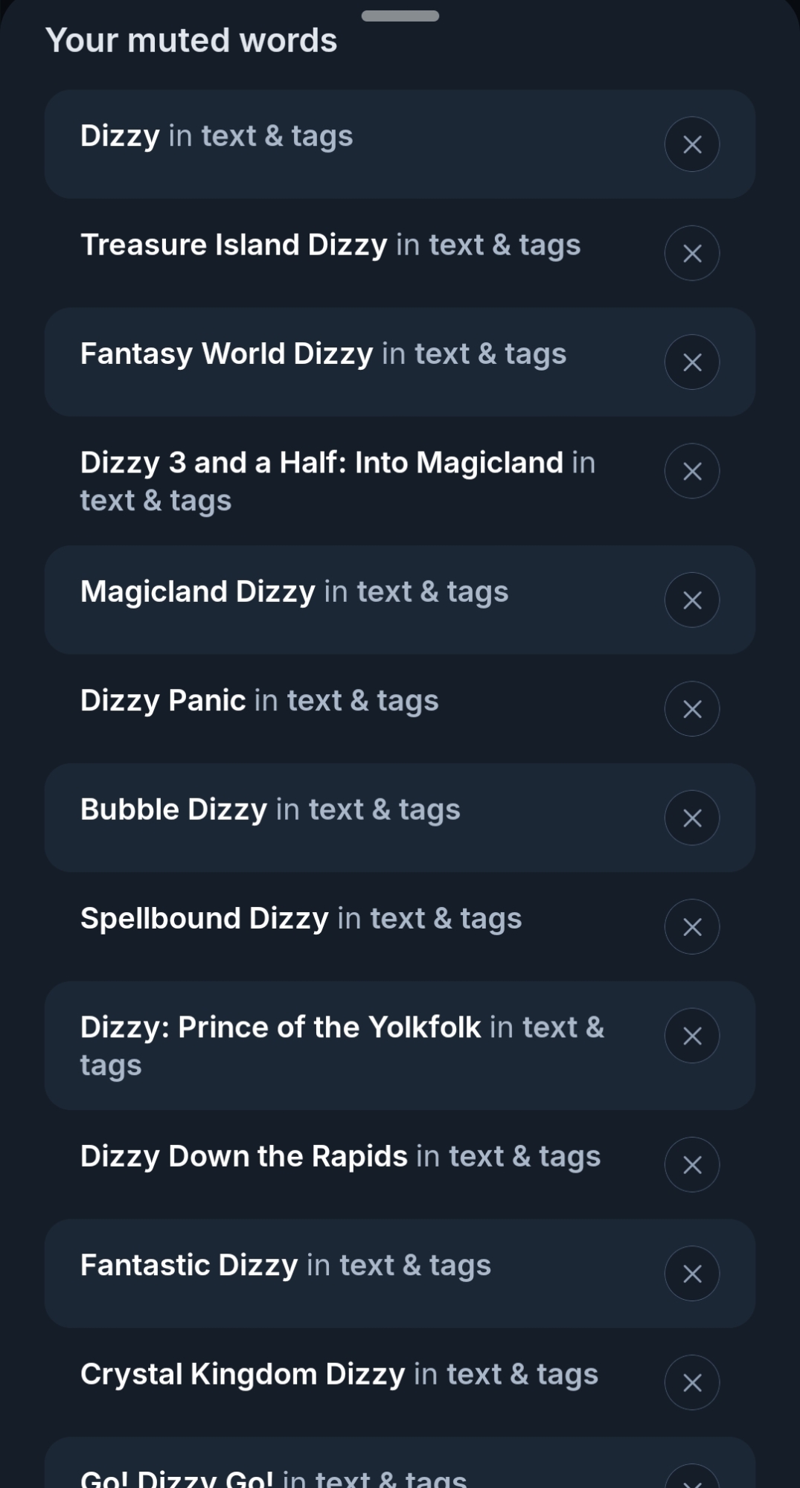Remove "Dizzy 3 and a Half: Into Magicland"
Image resolution: width=800 pixels, height=1488 pixels.
click(x=691, y=471)
